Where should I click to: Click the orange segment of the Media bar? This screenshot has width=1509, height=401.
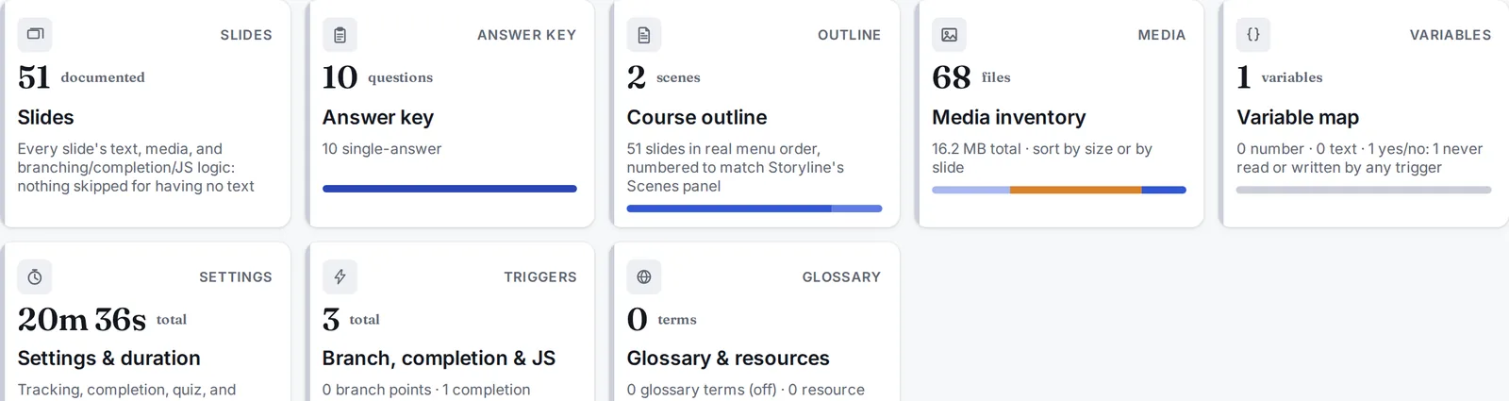pos(1075,190)
